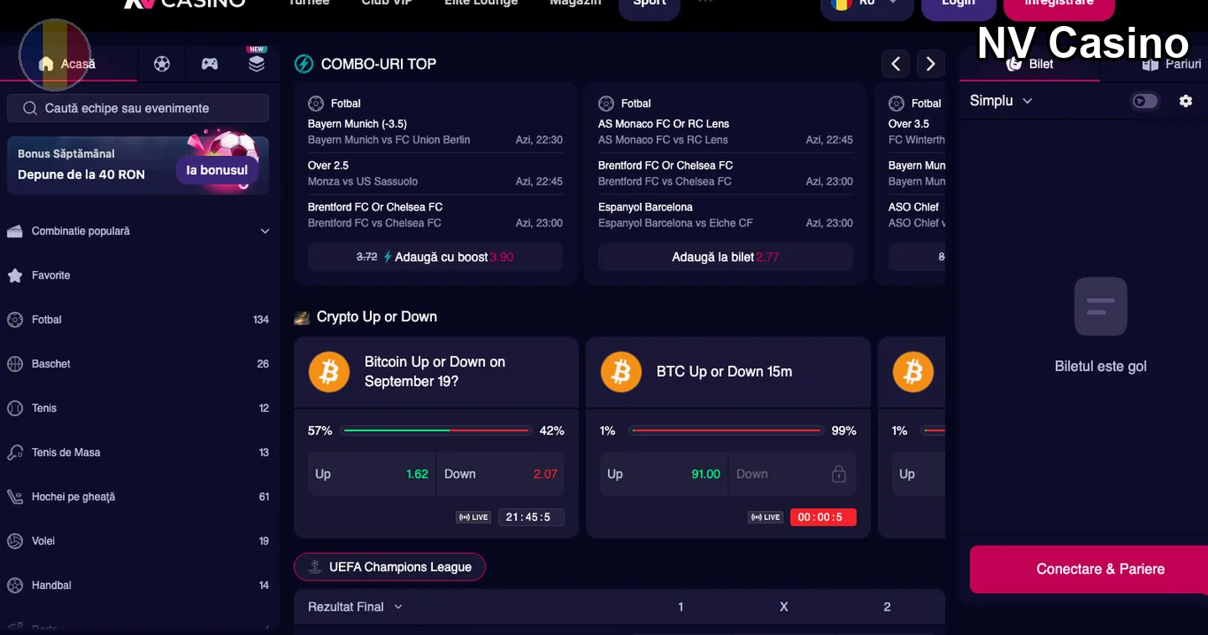Bet Up 1.62 on Bitcoin September 19
The height and width of the screenshot is (635, 1208).
pos(372,474)
